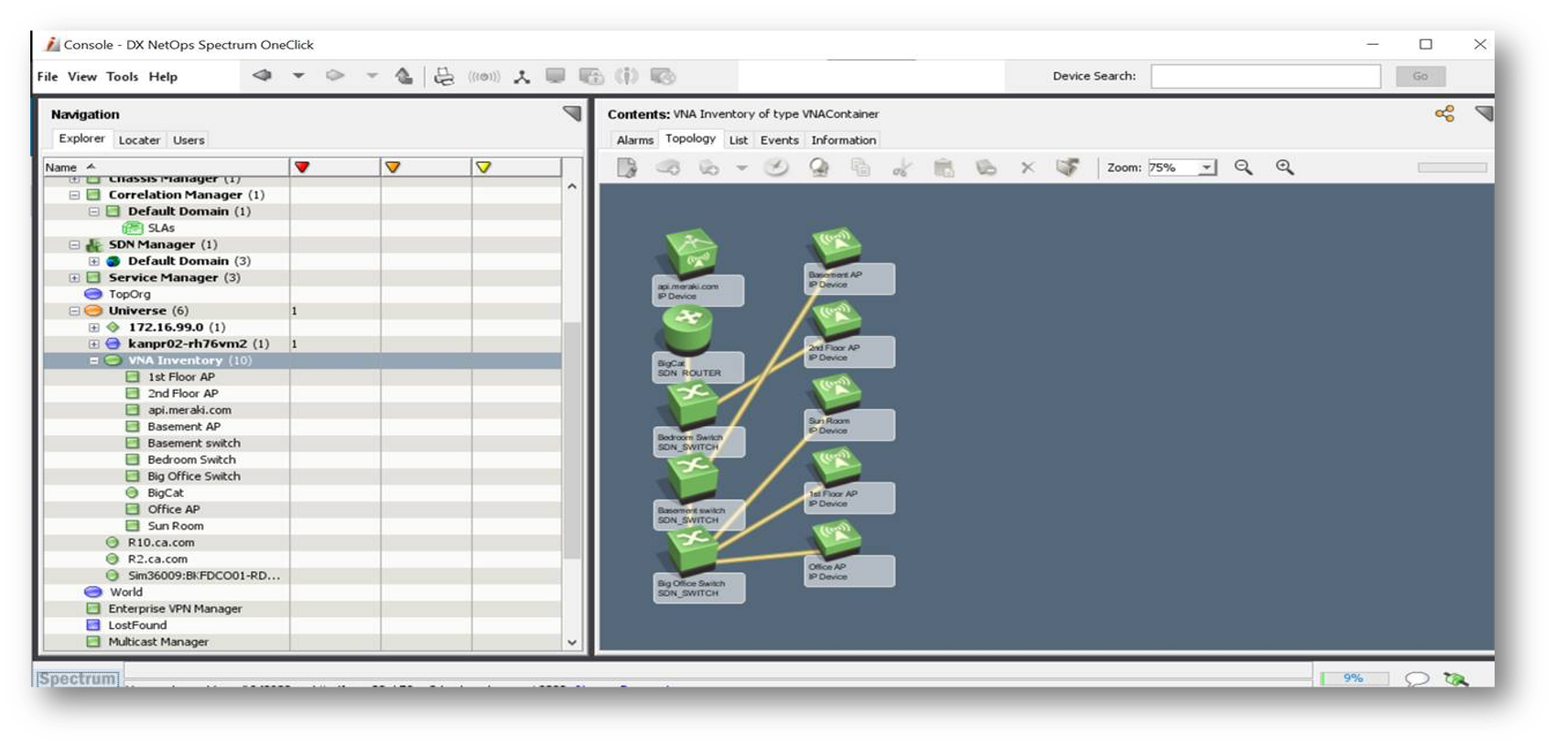This screenshot has width=1555, height=747.
Task: Click the share icon in Contents panel
Action: click(x=1444, y=114)
